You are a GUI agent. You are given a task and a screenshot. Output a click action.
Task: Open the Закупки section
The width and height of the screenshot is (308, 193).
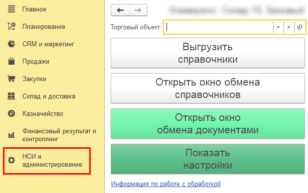(x=34, y=79)
